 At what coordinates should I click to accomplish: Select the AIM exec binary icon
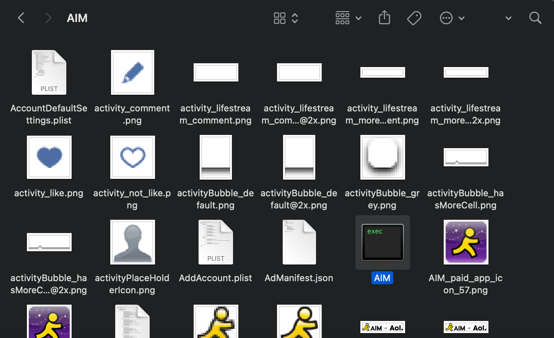[x=383, y=242]
